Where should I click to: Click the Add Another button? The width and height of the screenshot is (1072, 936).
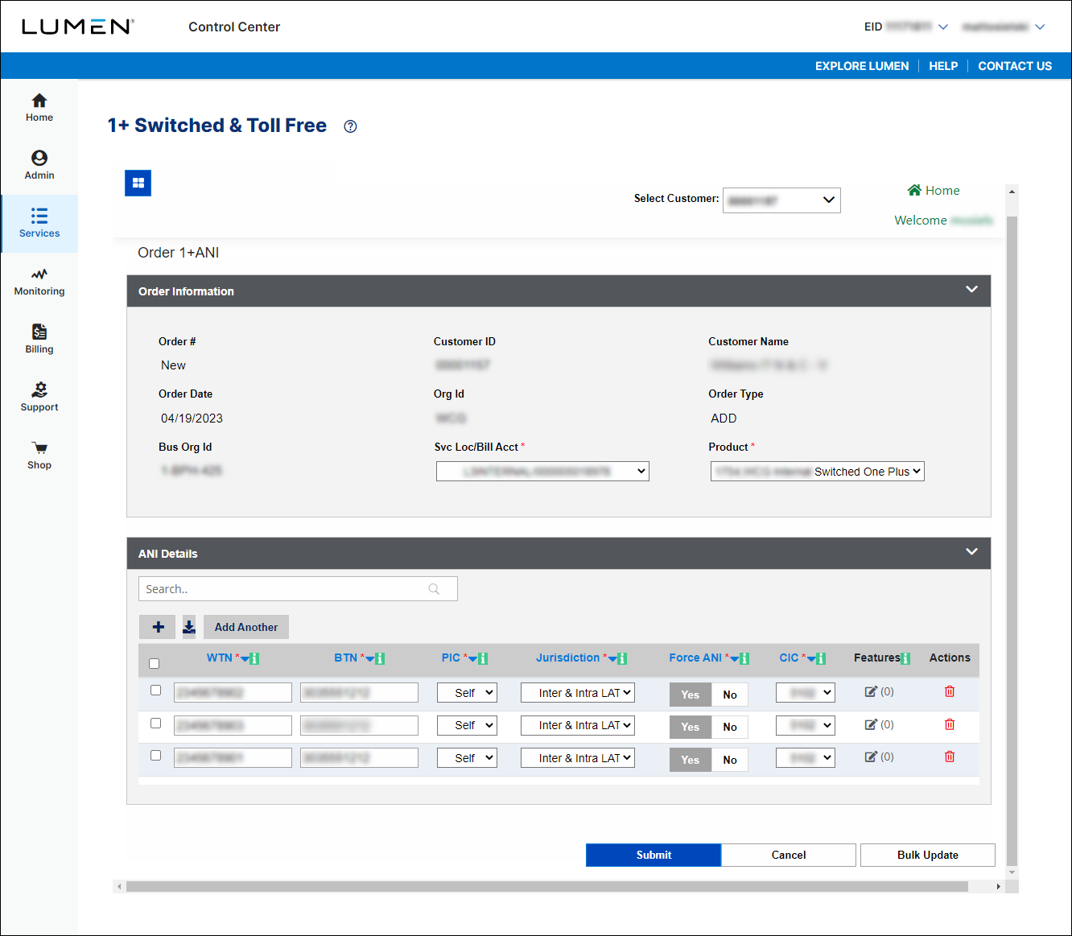(246, 627)
